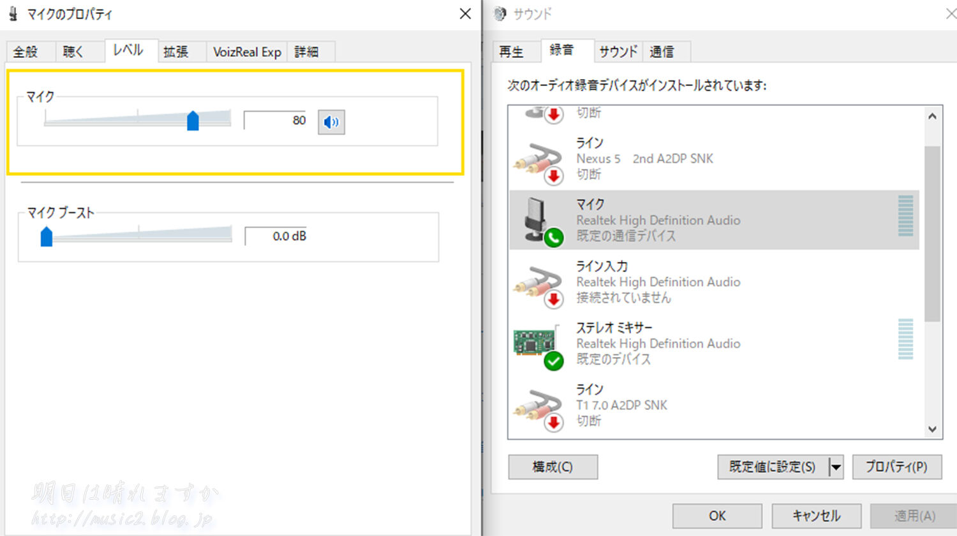
Task: Click the ライン入力 device name text
Action: 602,266
